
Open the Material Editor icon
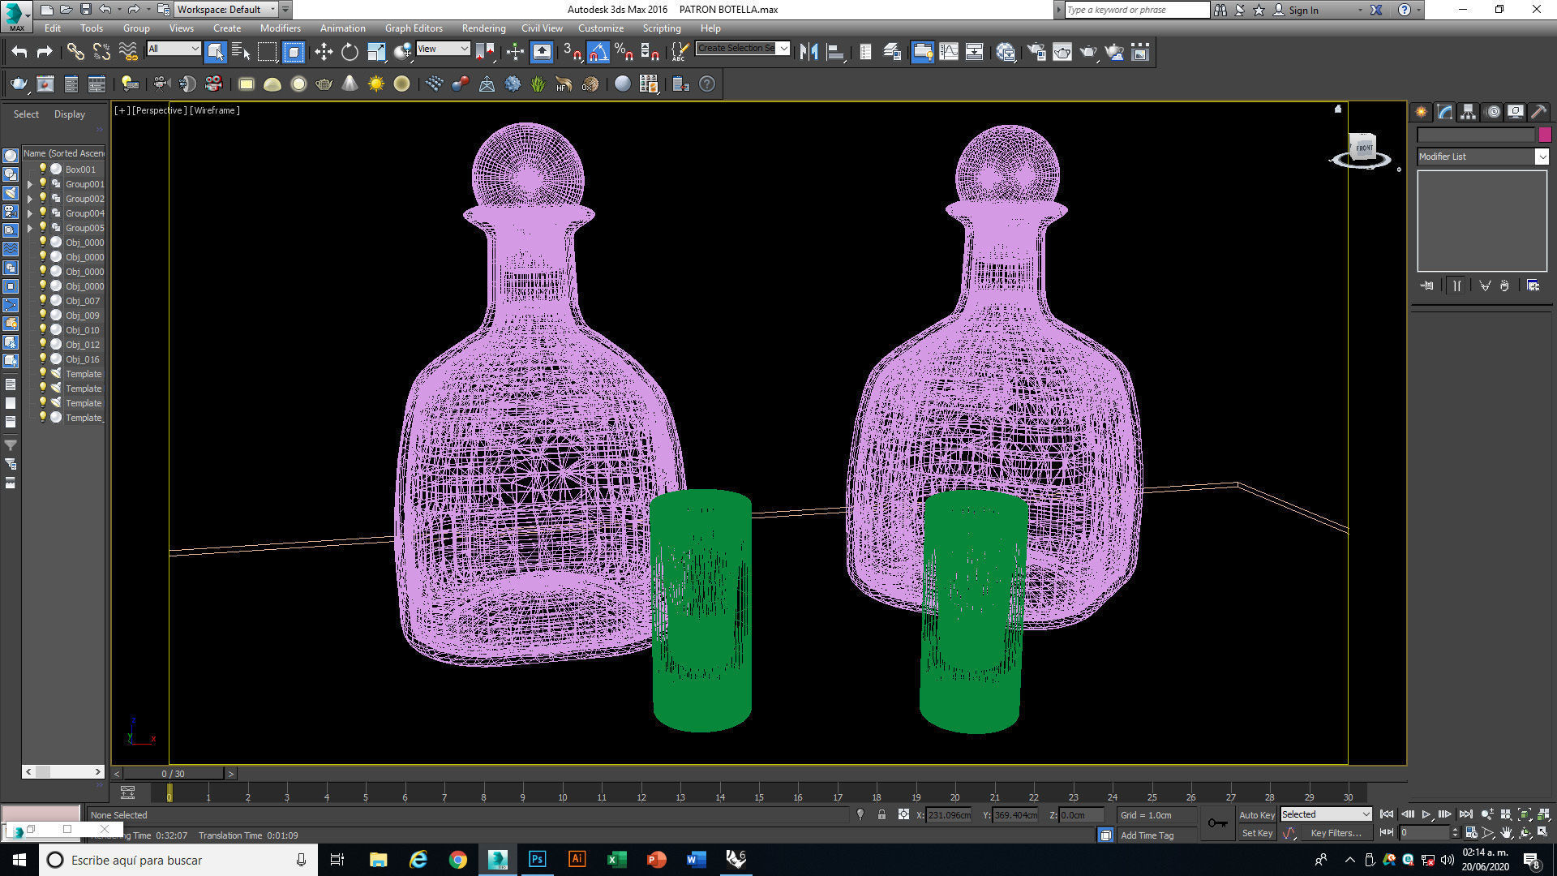(x=1006, y=52)
